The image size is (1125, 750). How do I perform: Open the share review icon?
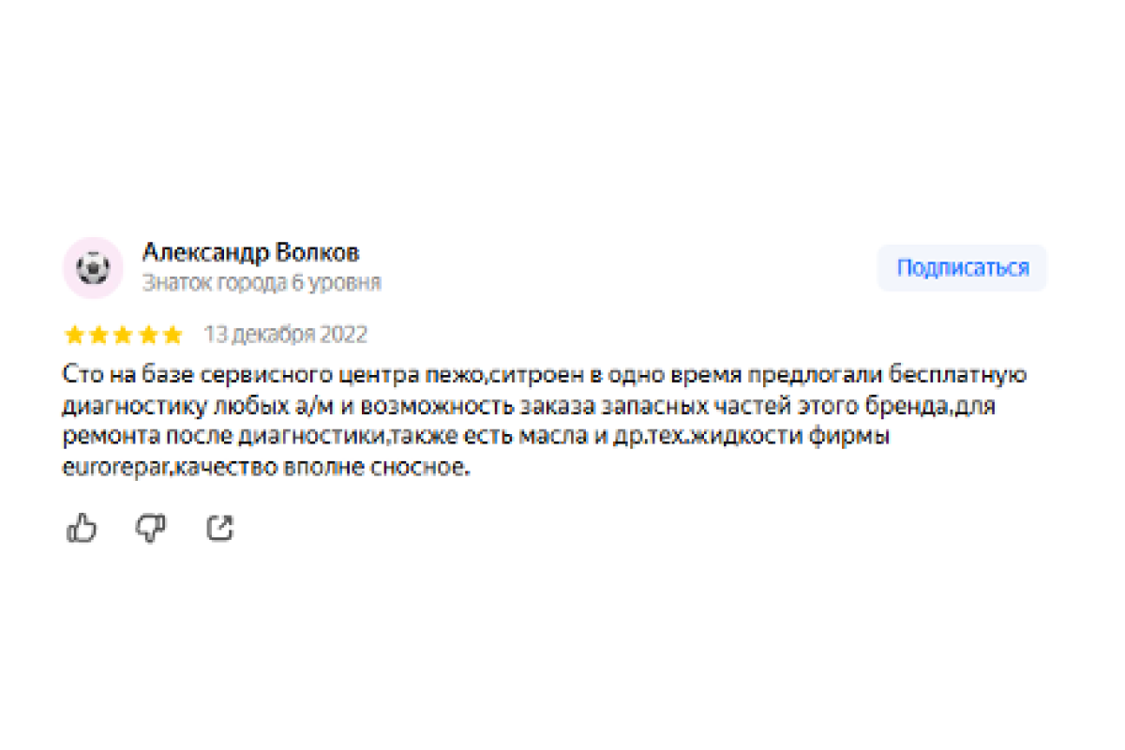click(219, 529)
